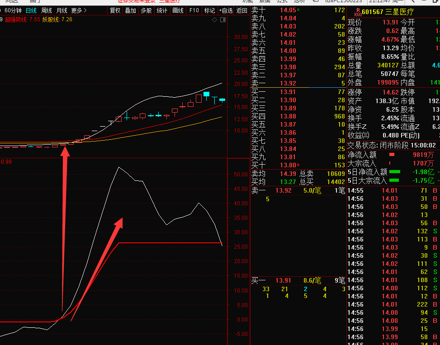Viewport: 440px width, 345px height.
Task: Toggle the chart panel layout icon
Action: pyautogui.click(x=223, y=19)
